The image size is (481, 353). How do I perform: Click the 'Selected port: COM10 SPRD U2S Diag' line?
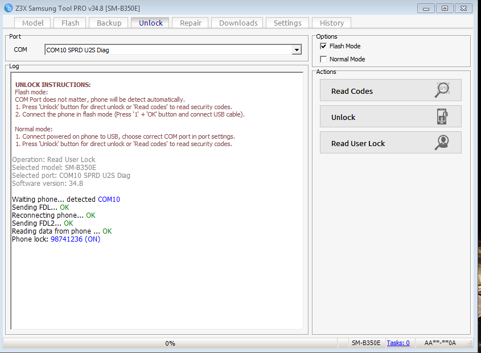pos(71,175)
